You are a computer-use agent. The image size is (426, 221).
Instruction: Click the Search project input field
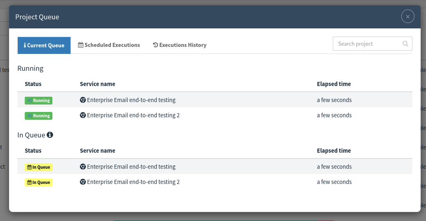pos(372,44)
